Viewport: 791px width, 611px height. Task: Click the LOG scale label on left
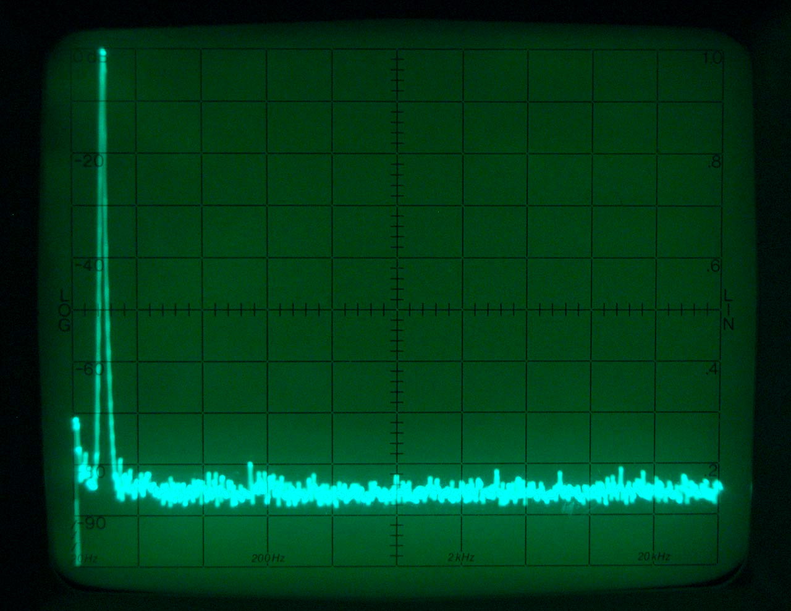pos(65,309)
